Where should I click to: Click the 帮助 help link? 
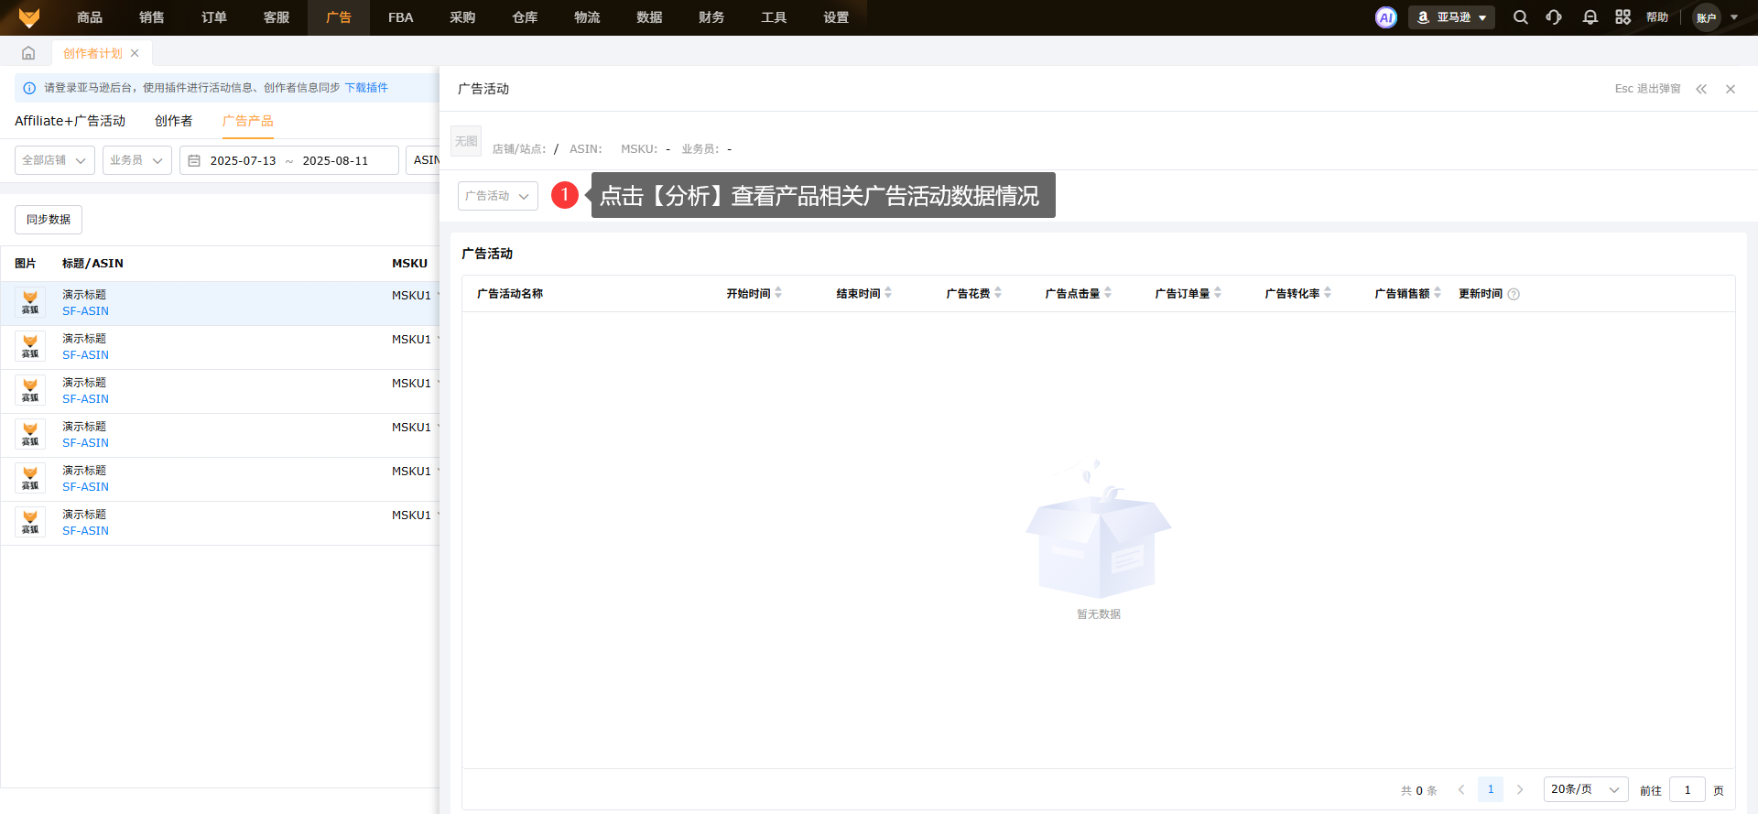[1657, 17]
